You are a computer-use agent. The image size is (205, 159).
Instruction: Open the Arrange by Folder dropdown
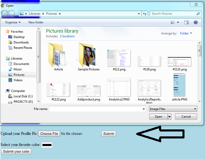pyautogui.click(x=186, y=33)
